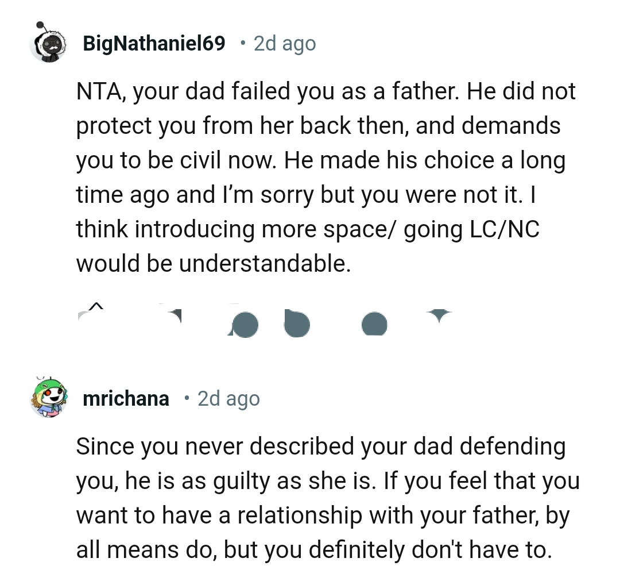
Task: Click the left comment-bubble action icon
Action: coord(244,323)
